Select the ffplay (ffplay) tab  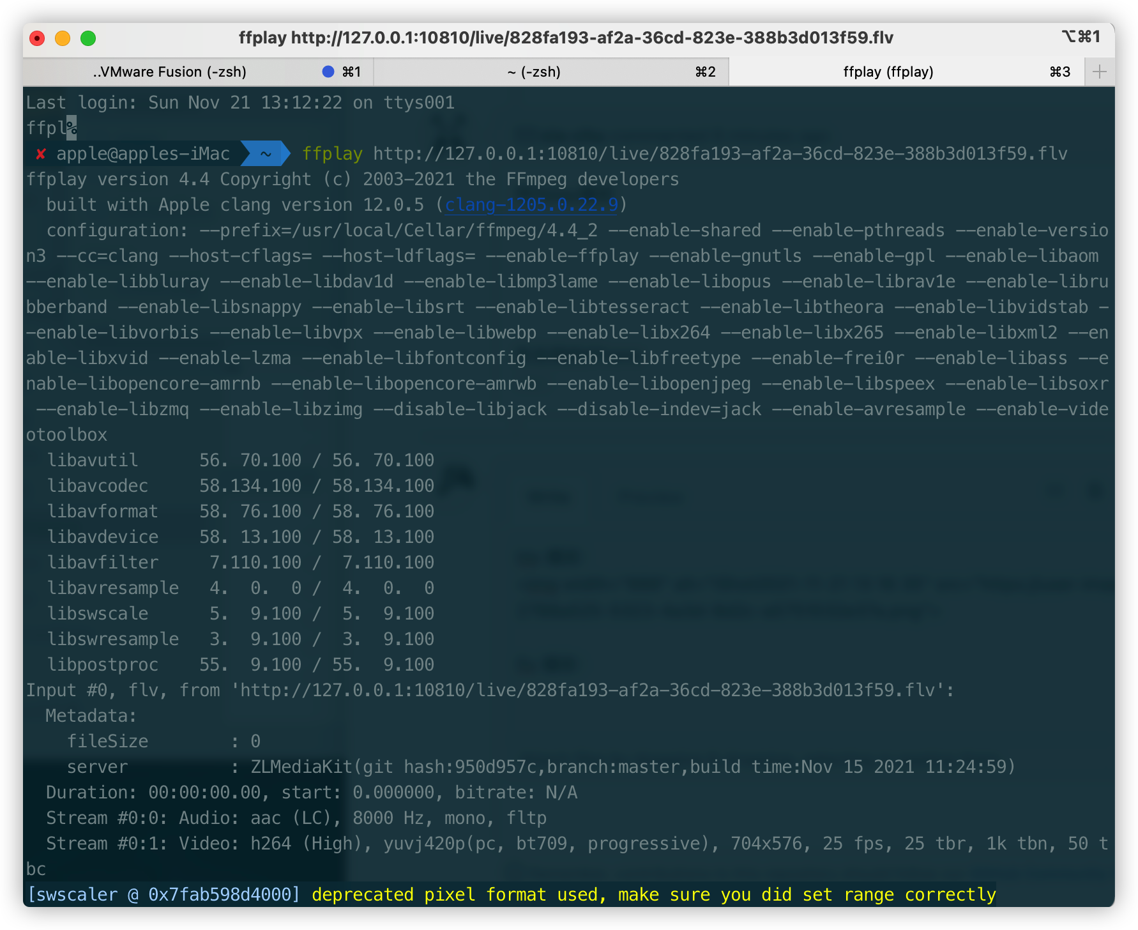888,72
